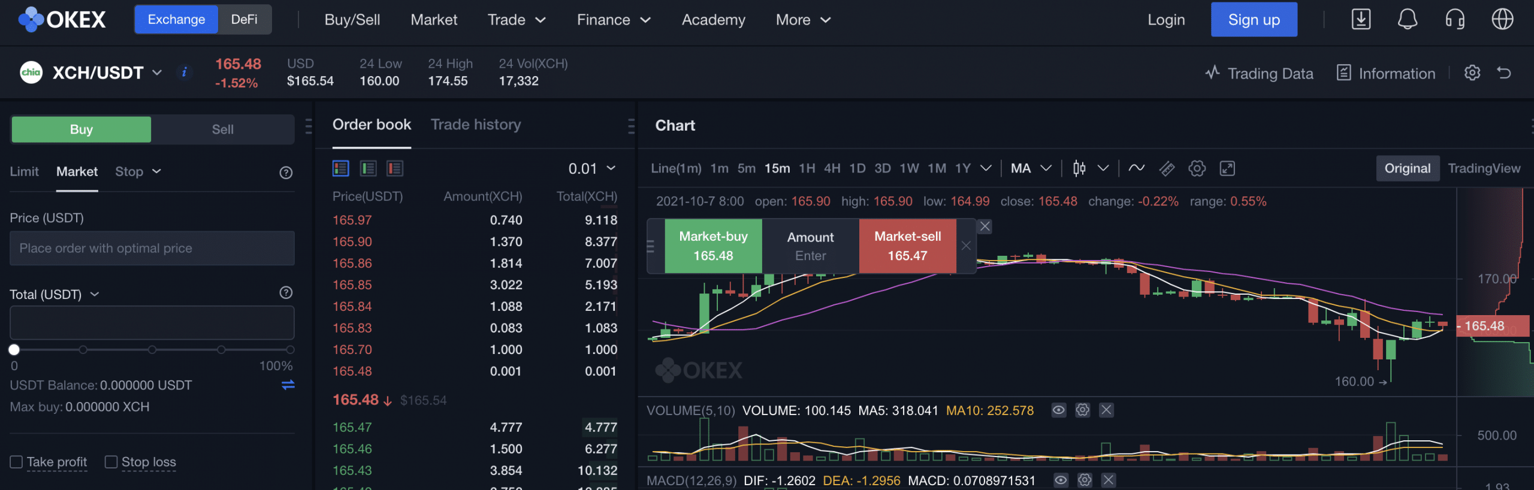Click the transfer funds arrows icon
Image resolution: width=1534 pixels, height=490 pixels.
288,385
